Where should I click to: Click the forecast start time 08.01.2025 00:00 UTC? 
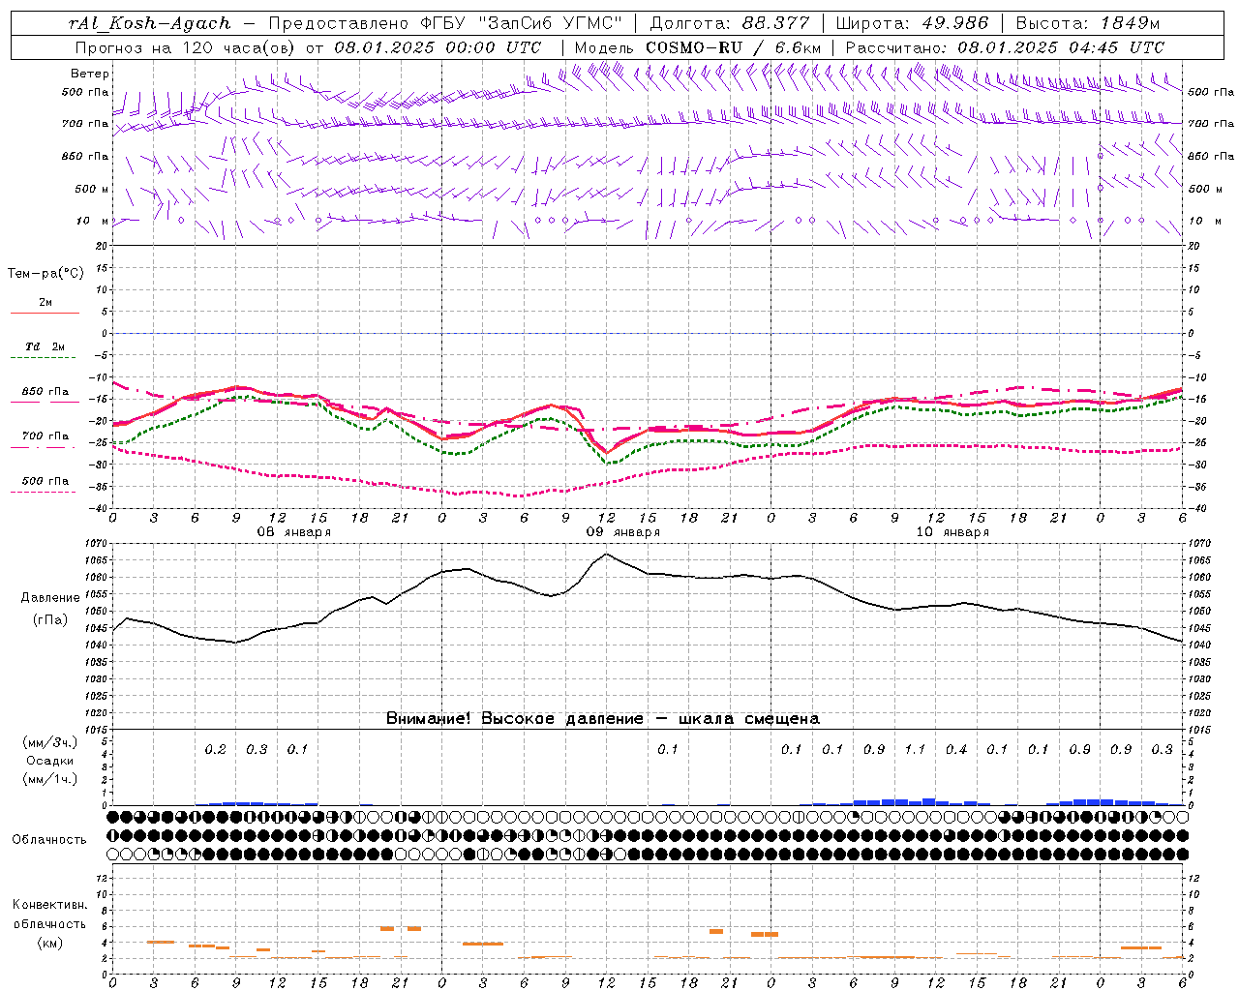438,47
